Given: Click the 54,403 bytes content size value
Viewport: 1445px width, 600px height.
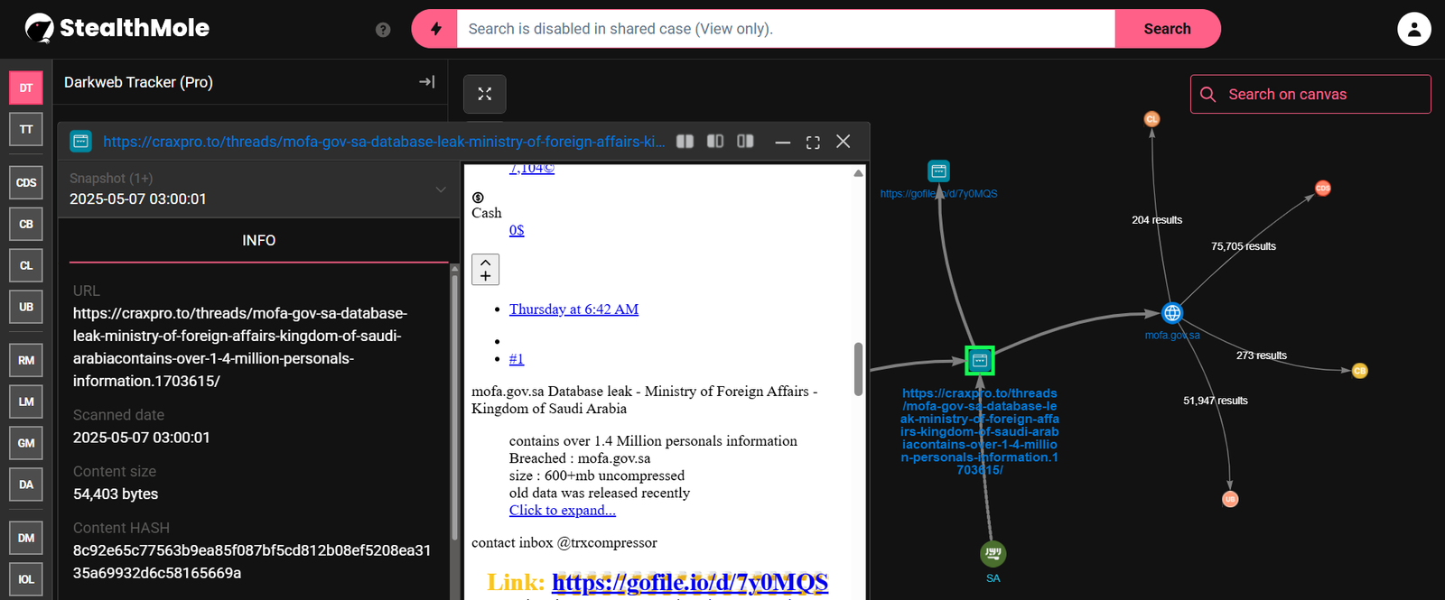Looking at the screenshot, I should tap(116, 494).
